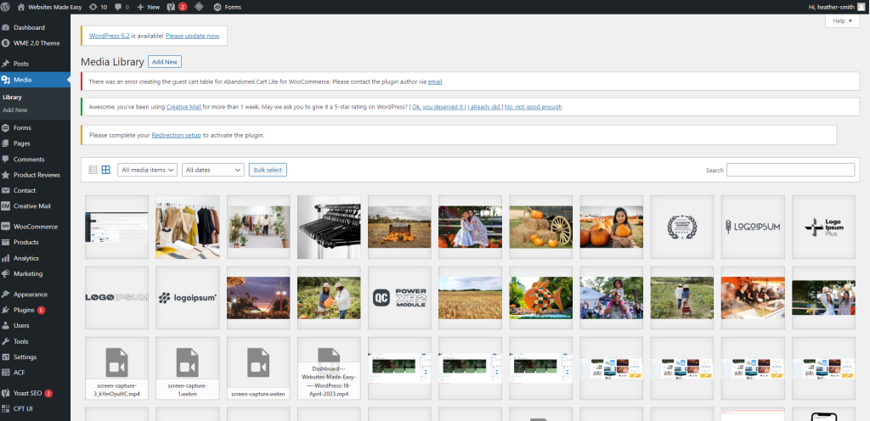Image resolution: width=870 pixels, height=421 pixels.
Task: Select Add New under Media submenu
Action: tap(14, 109)
